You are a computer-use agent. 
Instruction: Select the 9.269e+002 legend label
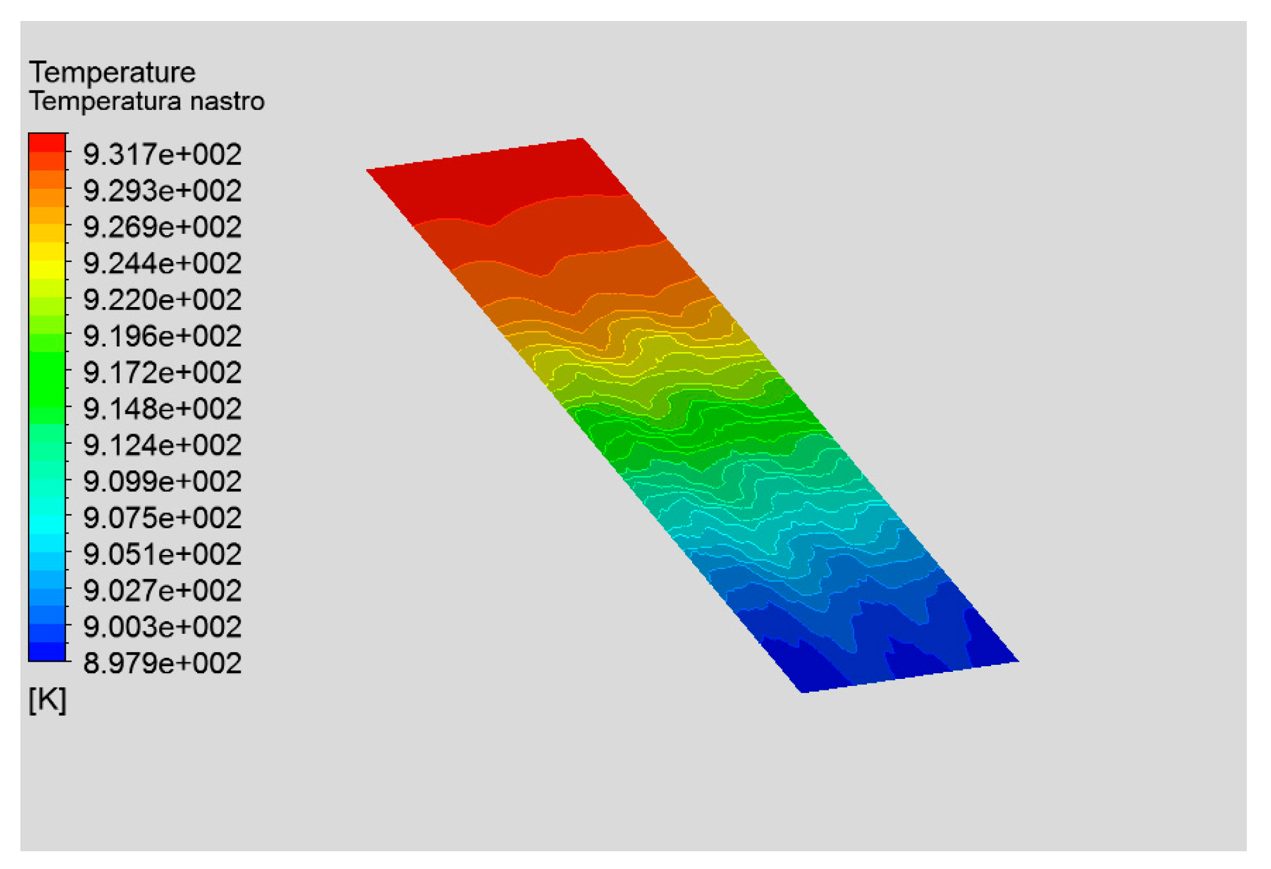(162, 227)
